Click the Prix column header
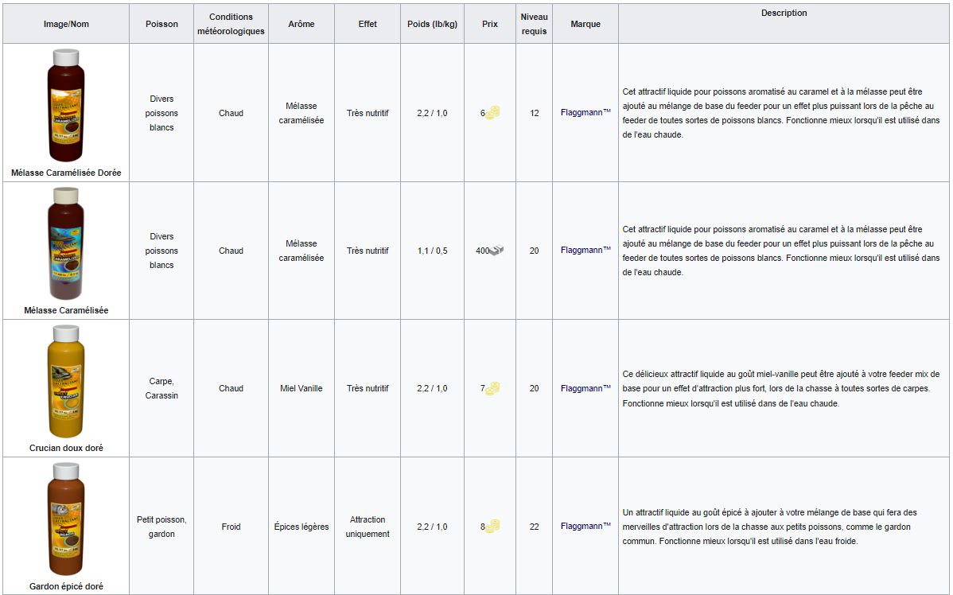The height and width of the screenshot is (595, 953). pos(490,24)
